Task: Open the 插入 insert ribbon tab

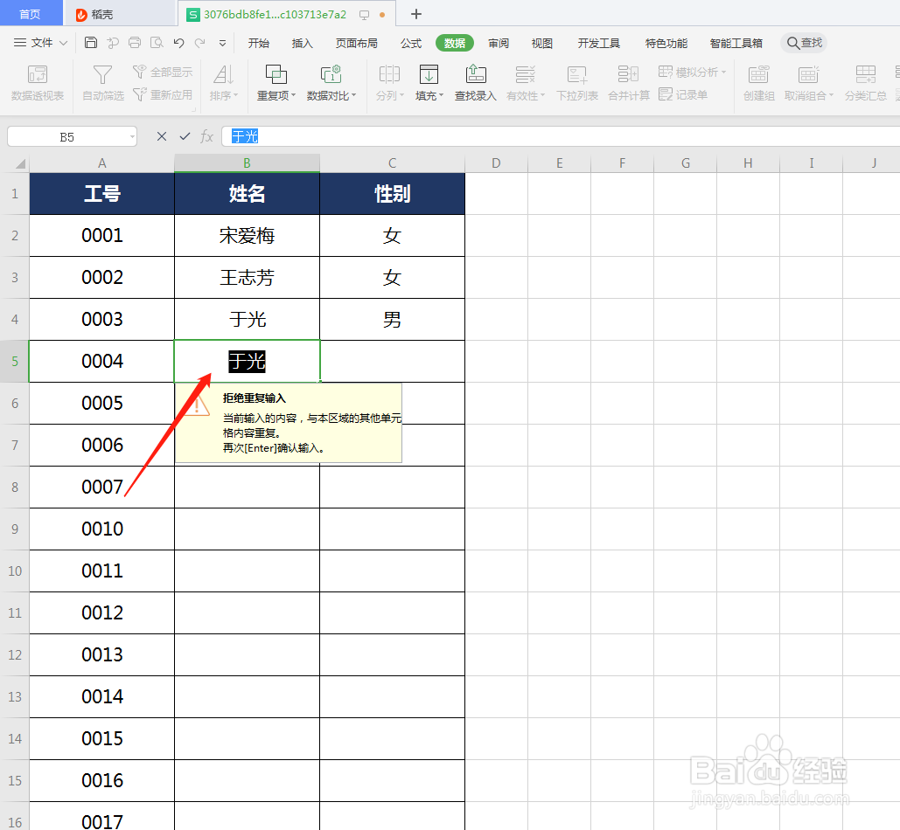Action: [302, 43]
